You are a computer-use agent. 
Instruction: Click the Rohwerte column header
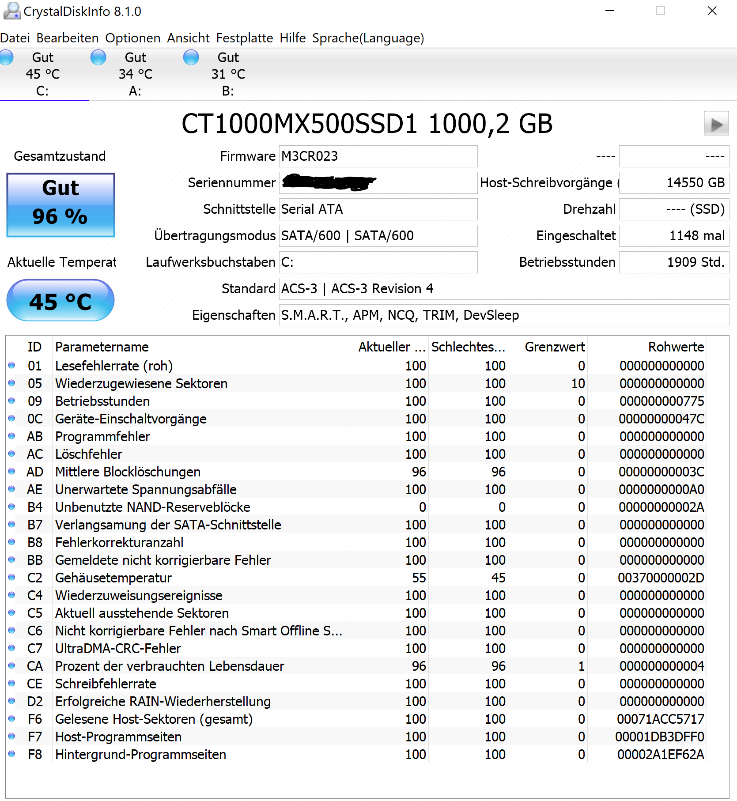tap(647, 347)
